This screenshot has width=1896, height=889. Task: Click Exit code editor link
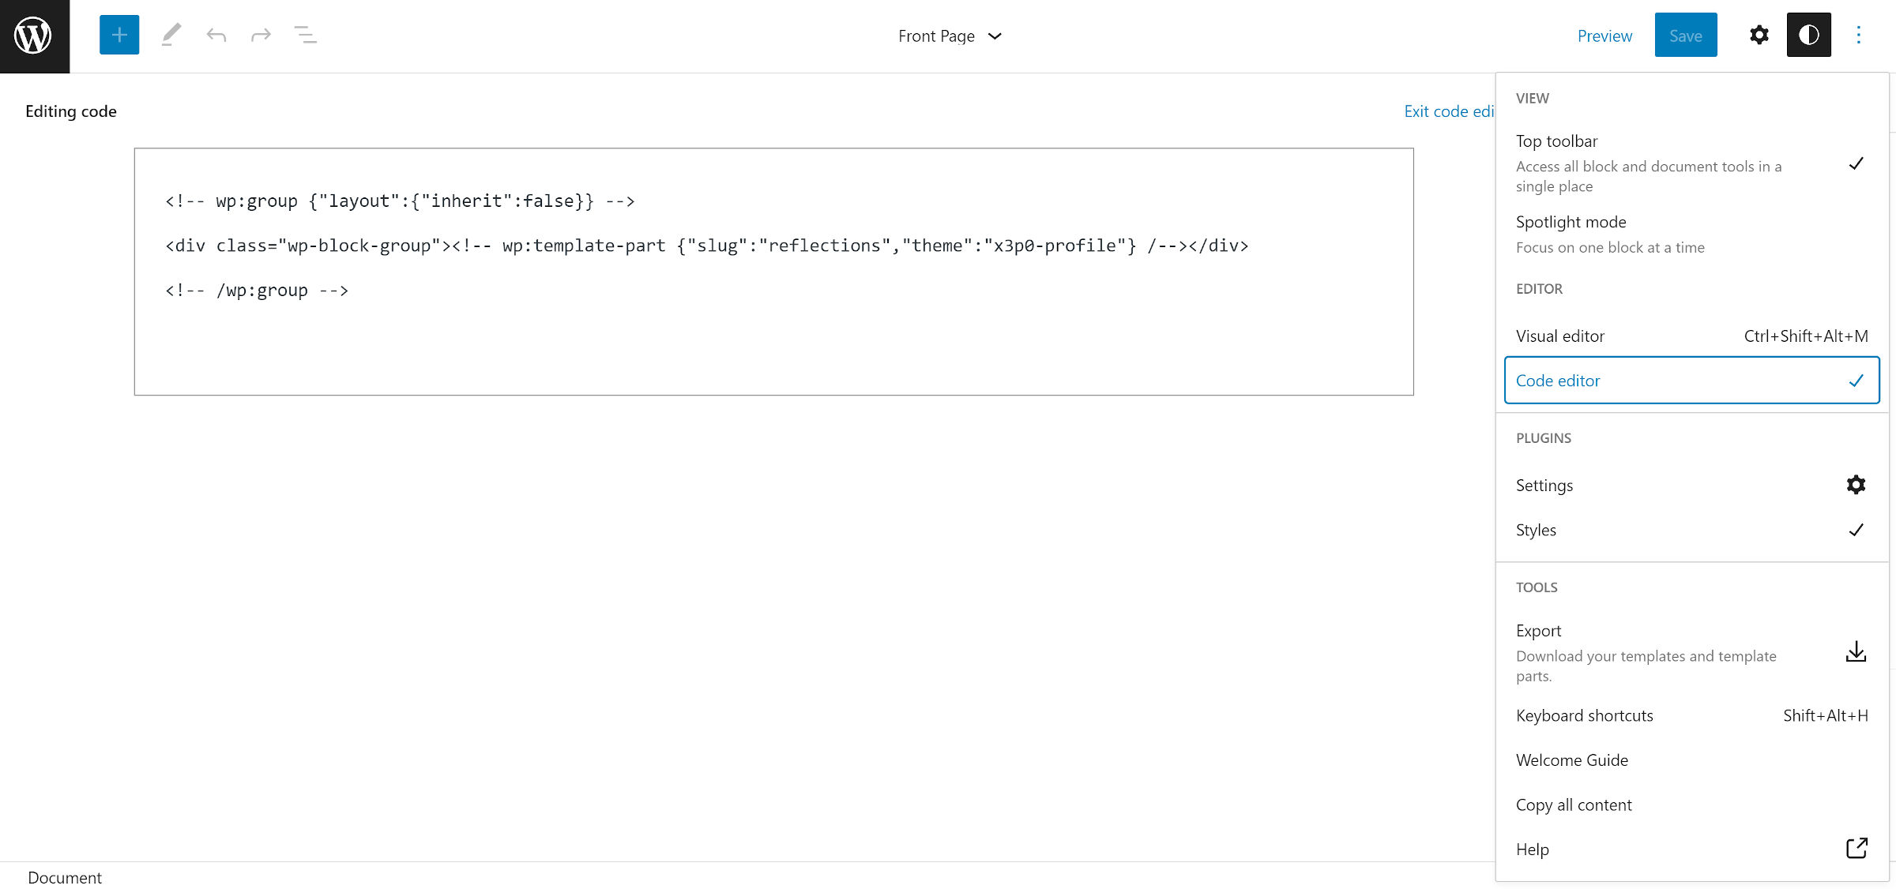1448,111
